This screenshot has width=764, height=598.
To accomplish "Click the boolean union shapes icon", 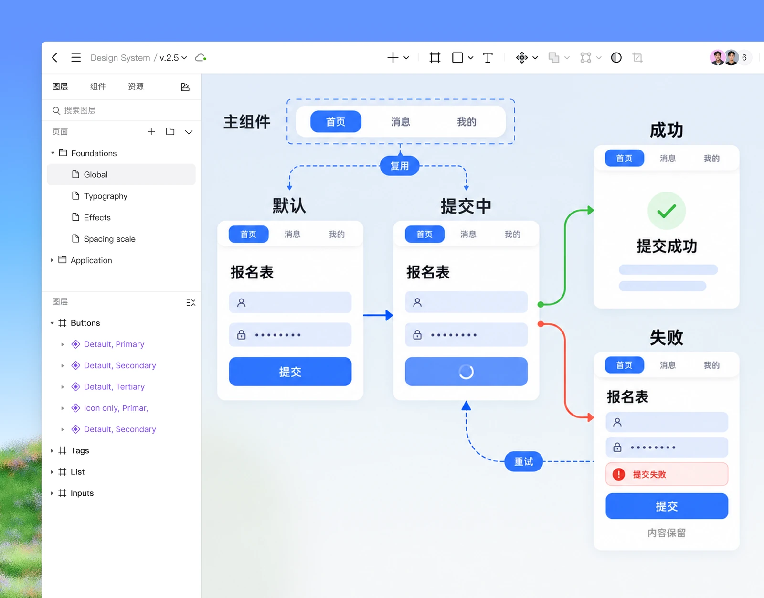I will (554, 58).
